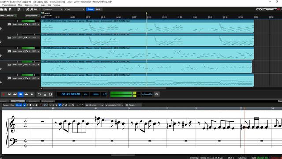Expand the fifth track's dropdown arrow
The image size is (282, 159).
point(38,78)
